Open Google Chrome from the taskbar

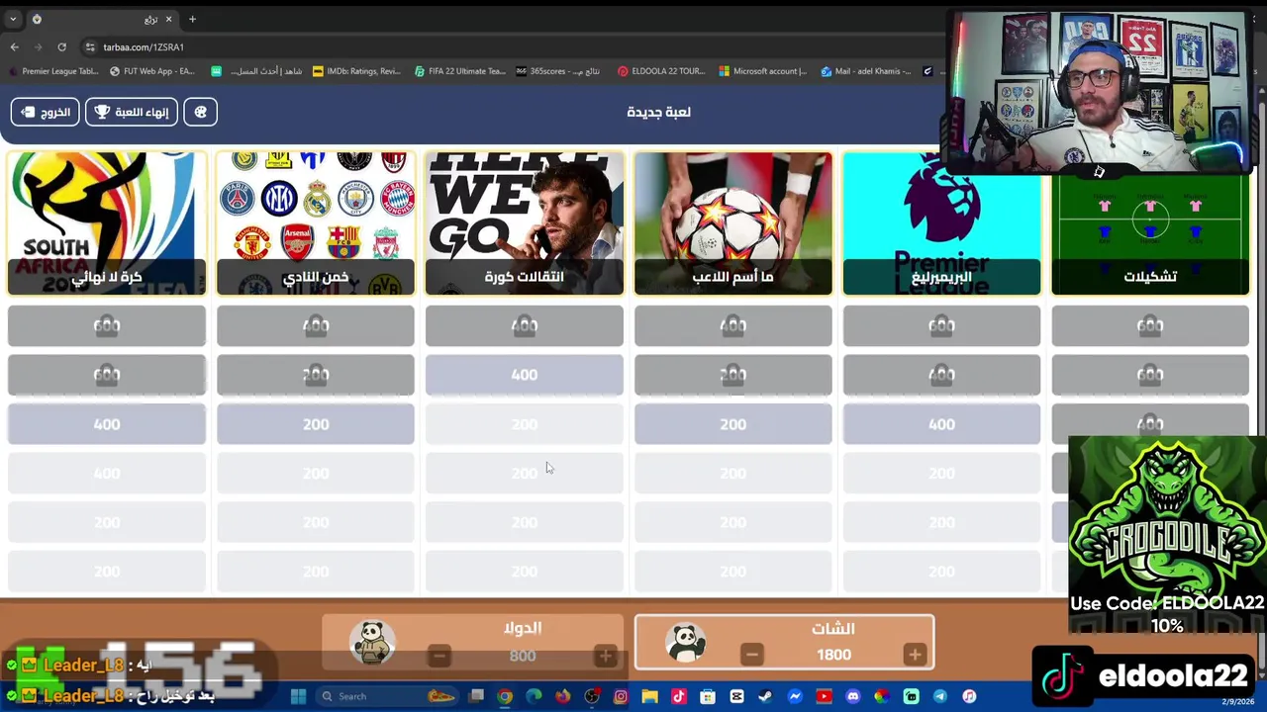point(505,696)
